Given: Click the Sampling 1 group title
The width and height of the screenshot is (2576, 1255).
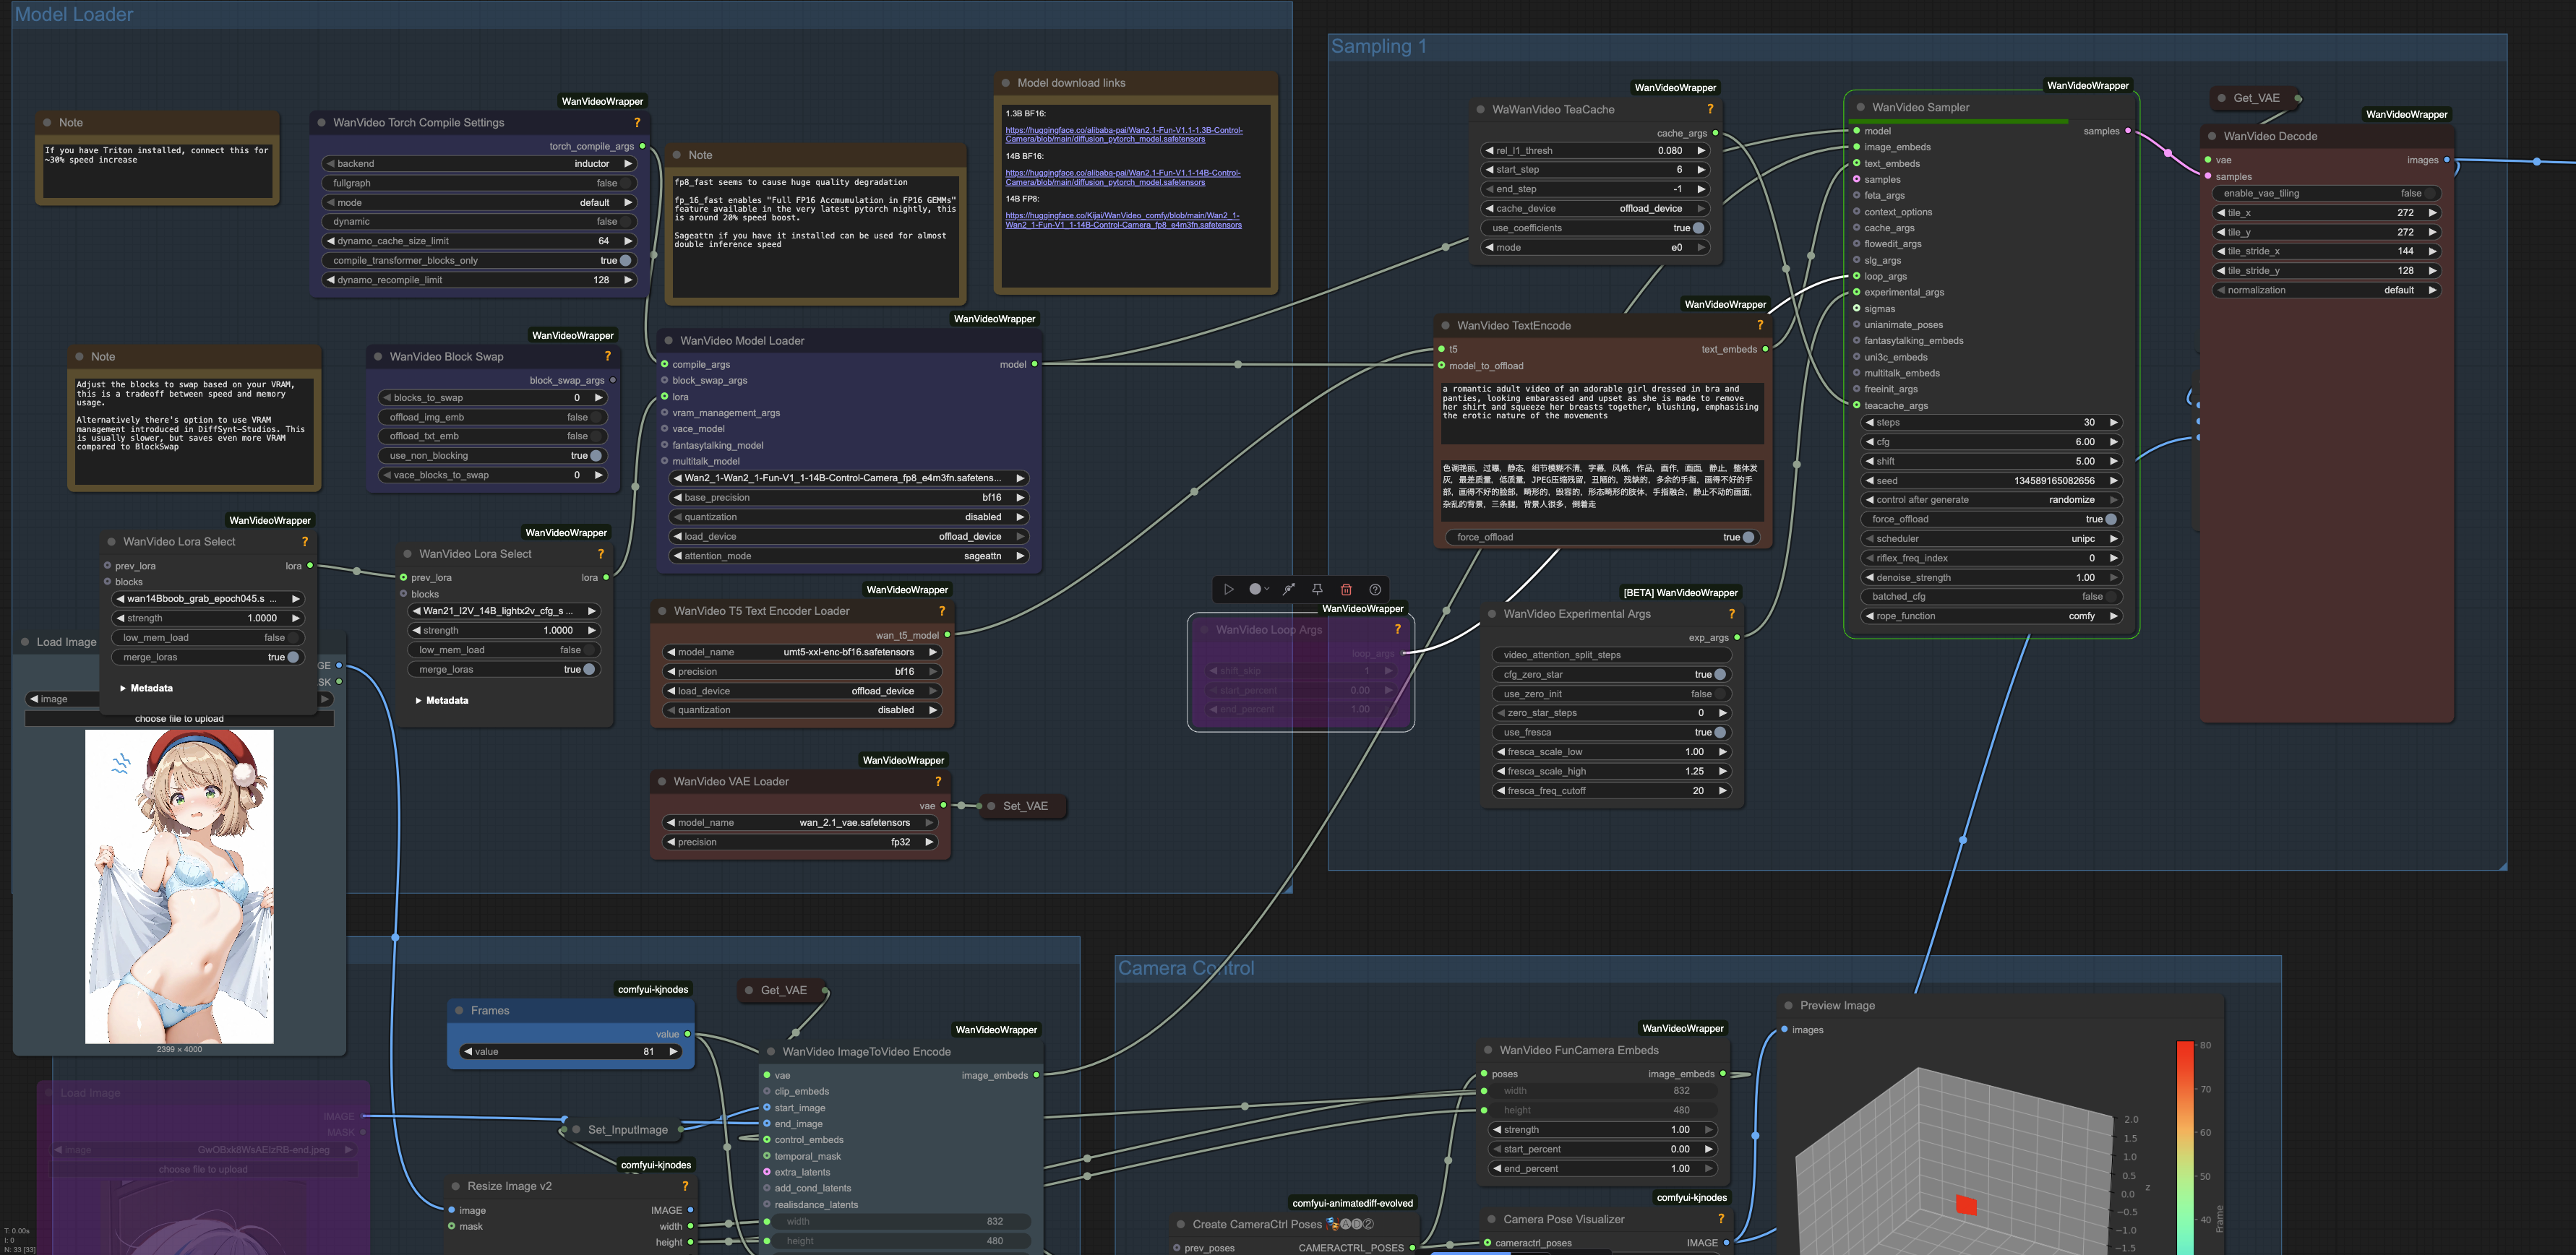Looking at the screenshot, I should [x=1379, y=46].
